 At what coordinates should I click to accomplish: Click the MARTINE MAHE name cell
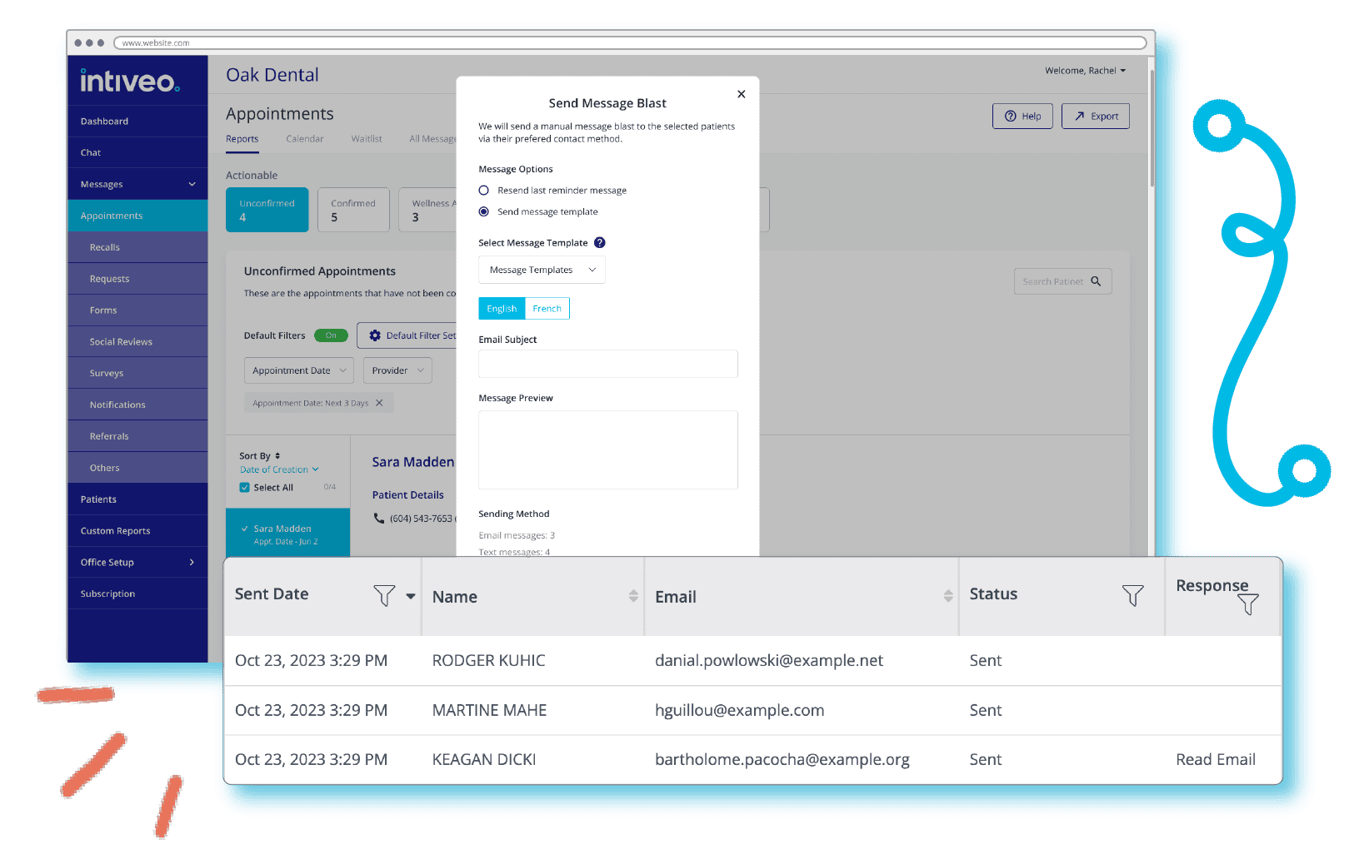click(x=489, y=710)
